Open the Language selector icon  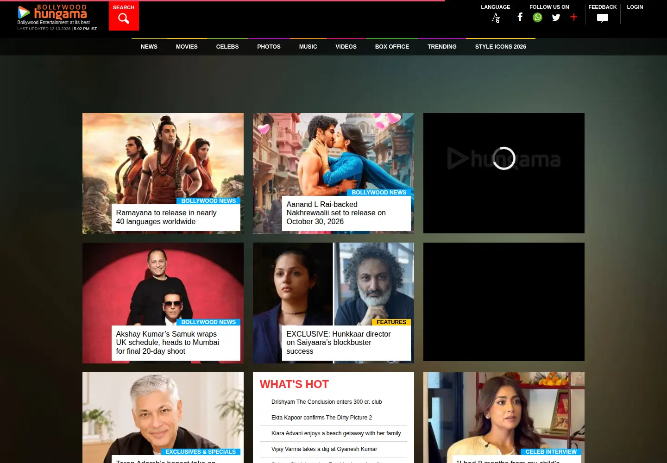[496, 18]
